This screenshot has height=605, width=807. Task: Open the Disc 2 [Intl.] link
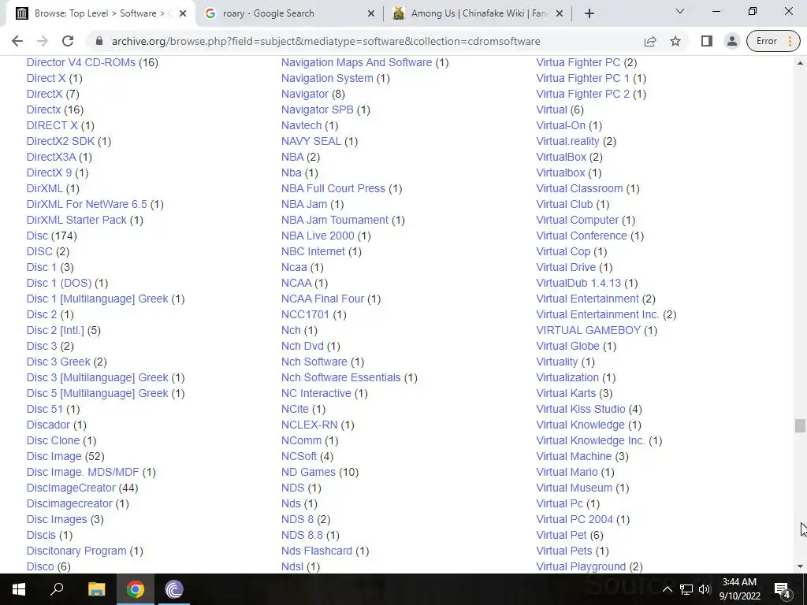pyautogui.click(x=55, y=330)
